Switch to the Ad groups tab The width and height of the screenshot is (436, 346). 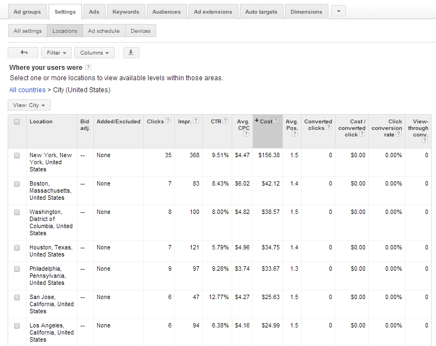27,11
